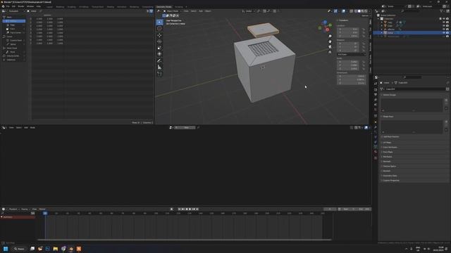The image size is (451, 253).
Task: Click the timeline horizontal scrollbar
Action: click(x=185, y=240)
